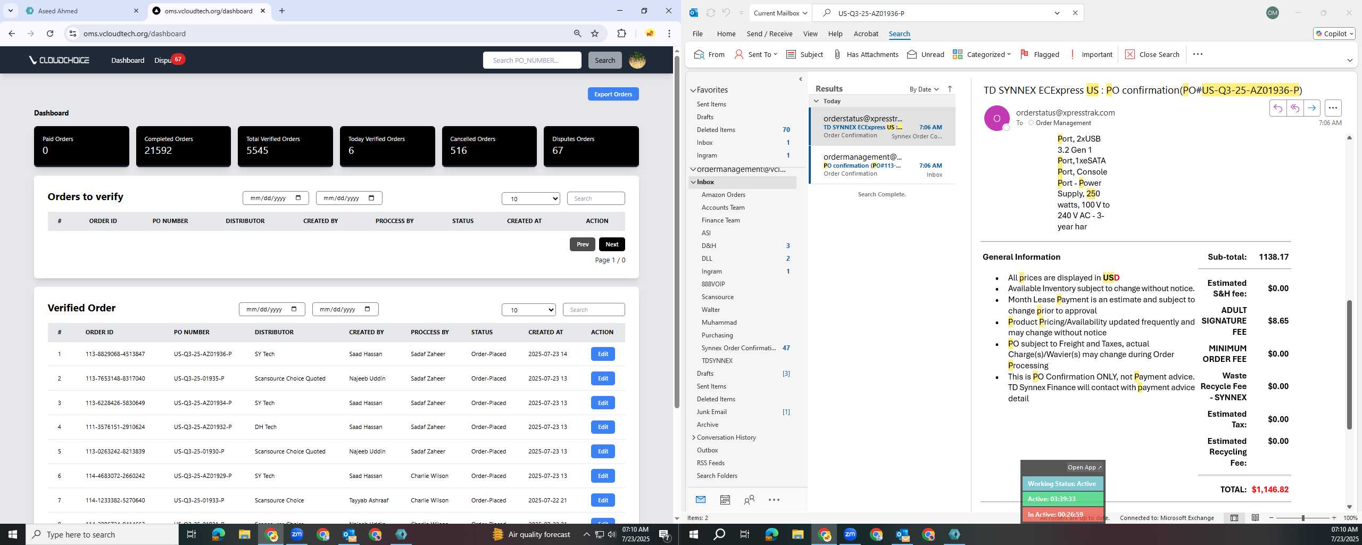Open Outlook Calendar view icon
The width and height of the screenshot is (1362, 545).
click(725, 500)
